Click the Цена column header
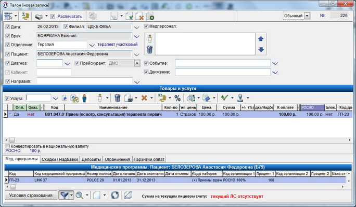This screenshot has width=356, height=207. coord(207,107)
